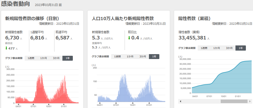Click the green down arrow beside 477 人
This screenshot has height=108, width=253.
click(7, 48)
